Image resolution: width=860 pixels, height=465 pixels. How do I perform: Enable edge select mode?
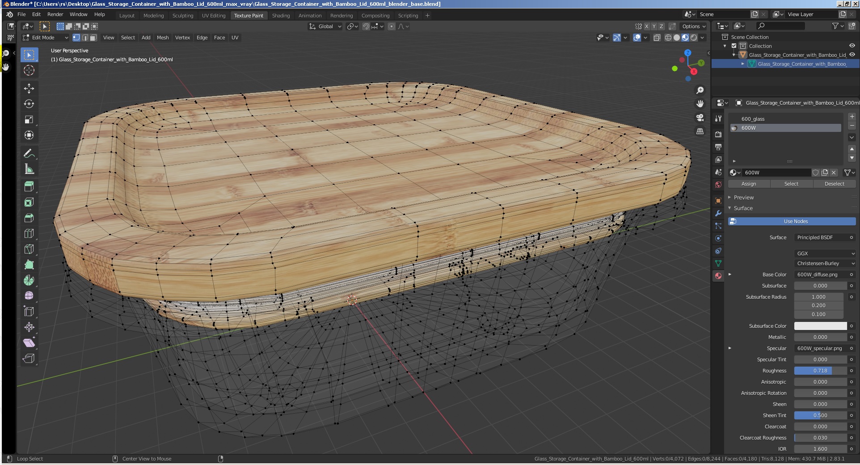click(85, 38)
